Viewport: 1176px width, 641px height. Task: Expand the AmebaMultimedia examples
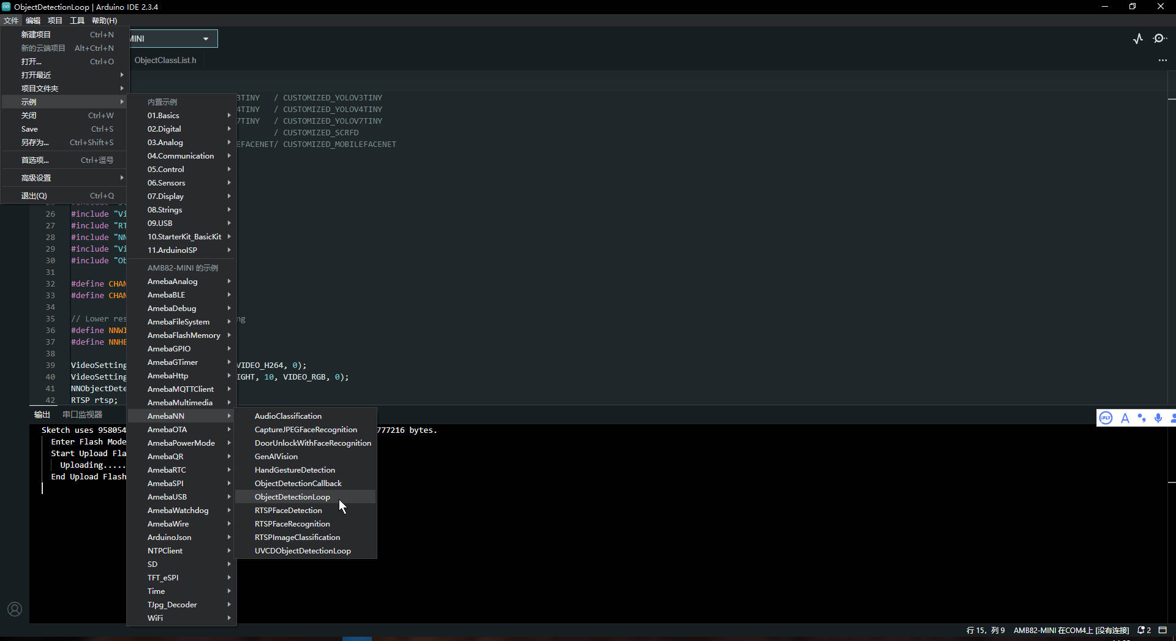pos(182,402)
